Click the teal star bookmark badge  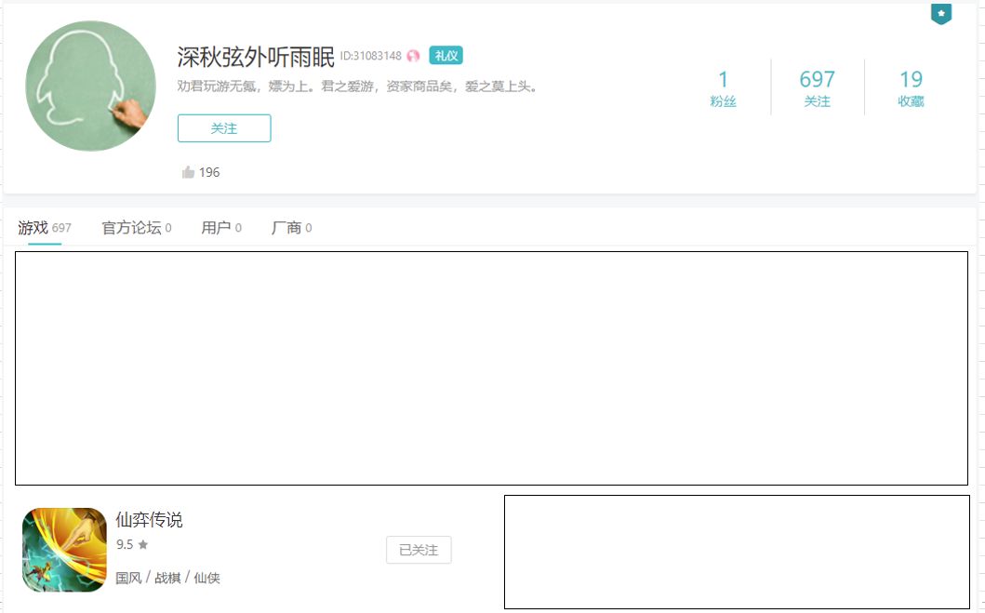(941, 14)
